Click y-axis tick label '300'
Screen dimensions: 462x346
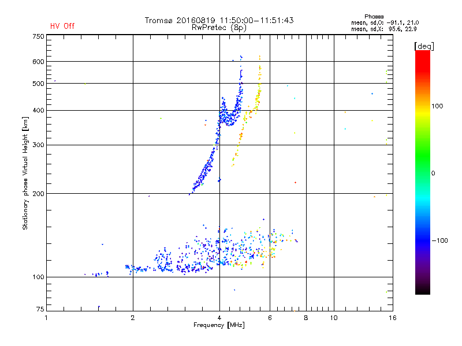[38, 145]
